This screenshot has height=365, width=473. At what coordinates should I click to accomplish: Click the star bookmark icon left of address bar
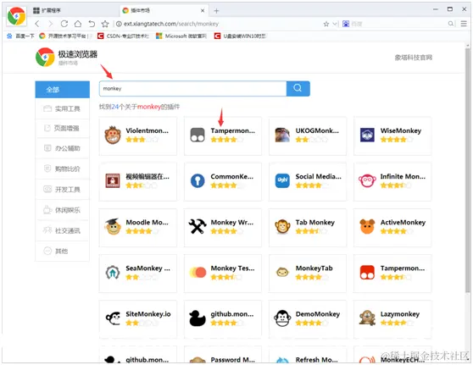105,24
